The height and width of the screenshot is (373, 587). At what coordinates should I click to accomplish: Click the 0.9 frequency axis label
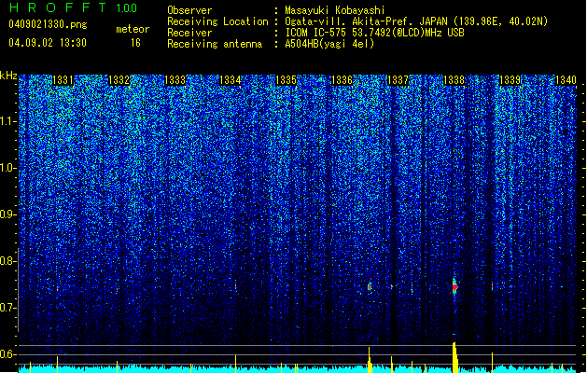(8, 214)
